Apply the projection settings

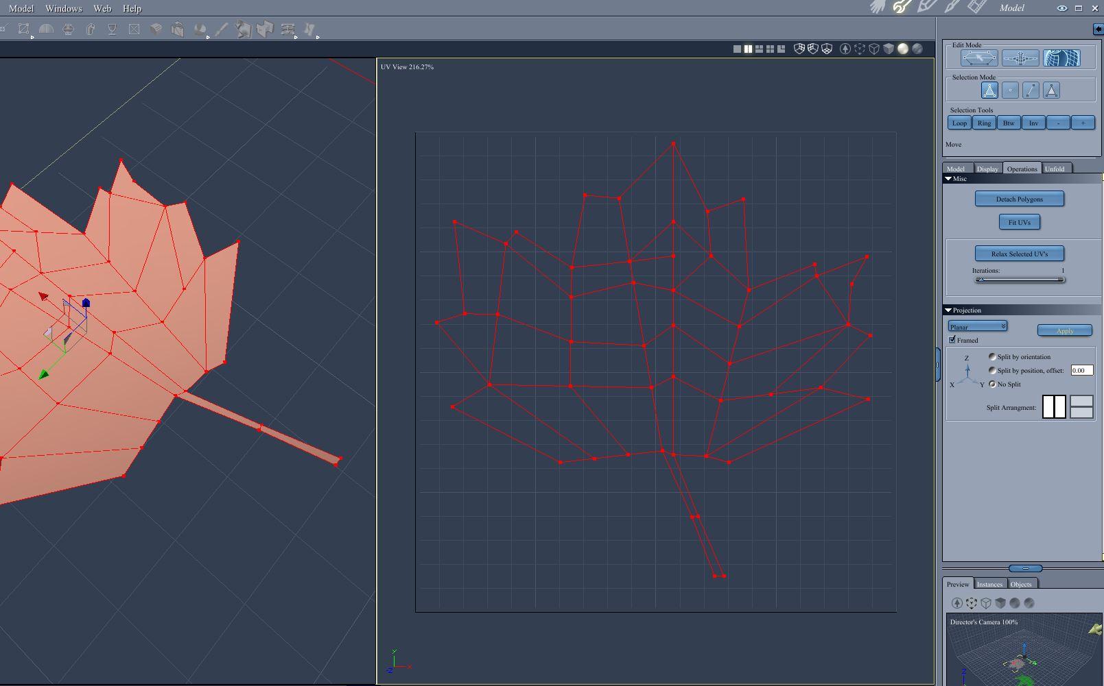[1065, 330]
